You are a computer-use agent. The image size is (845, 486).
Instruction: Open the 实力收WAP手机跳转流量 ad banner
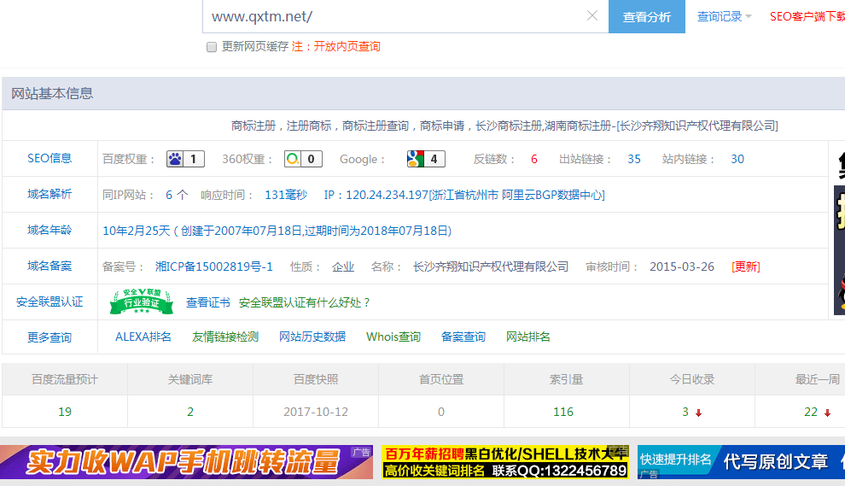coord(186,462)
